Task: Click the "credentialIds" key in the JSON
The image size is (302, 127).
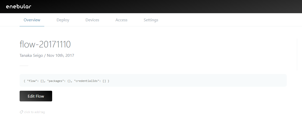Action: 86,81
